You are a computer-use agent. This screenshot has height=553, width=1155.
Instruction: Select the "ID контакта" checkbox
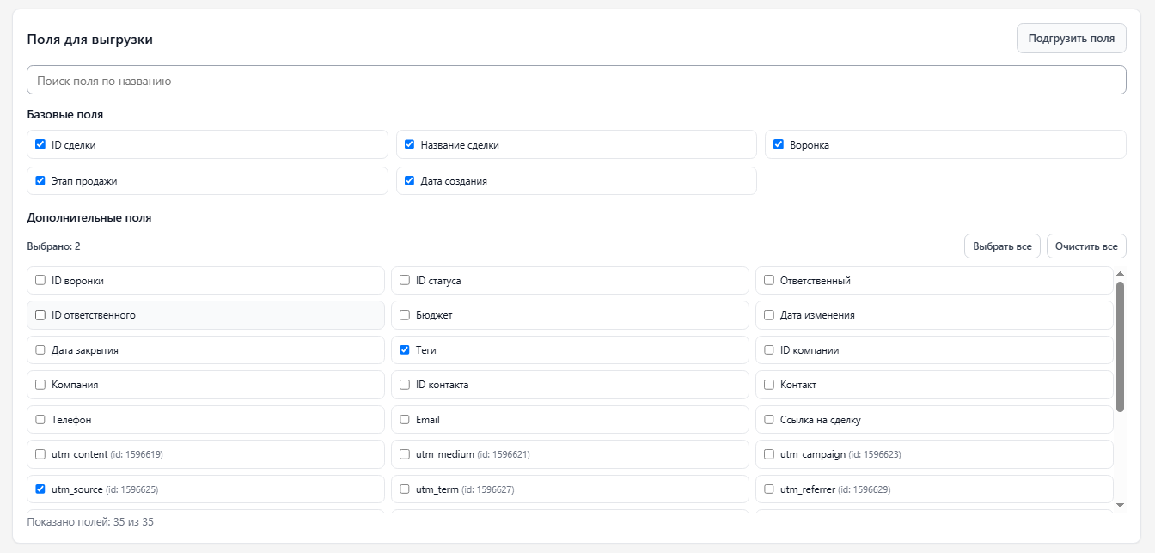(x=405, y=385)
